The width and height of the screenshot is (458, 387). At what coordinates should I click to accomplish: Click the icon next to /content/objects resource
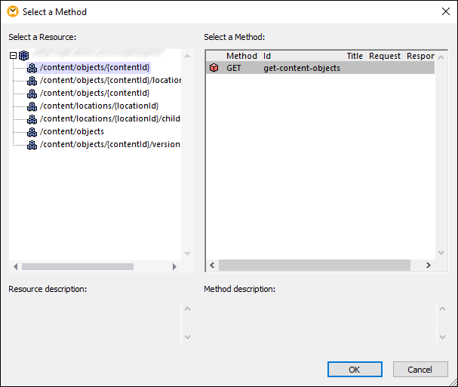pyautogui.click(x=32, y=132)
